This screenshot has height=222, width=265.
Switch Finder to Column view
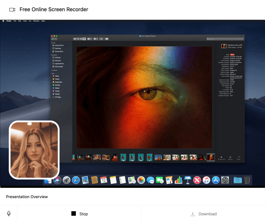(81, 39)
